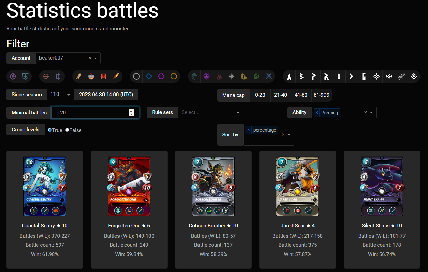
Task: Click the "Battle count: 249" text
Action: [129, 245]
